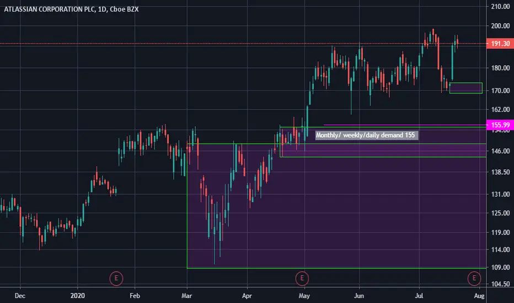Click the 114.00 price axis label
Screen dimensions: 514x303
500,250
